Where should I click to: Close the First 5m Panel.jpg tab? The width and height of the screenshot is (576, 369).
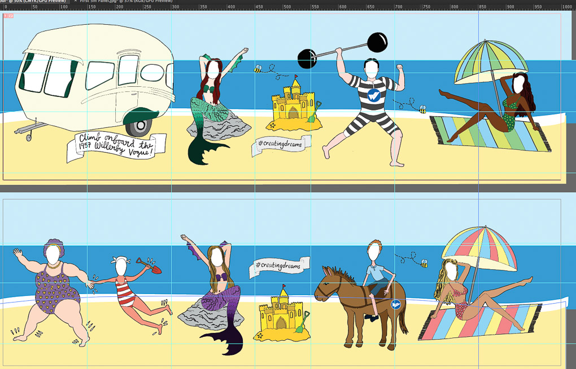[x=76, y=1]
